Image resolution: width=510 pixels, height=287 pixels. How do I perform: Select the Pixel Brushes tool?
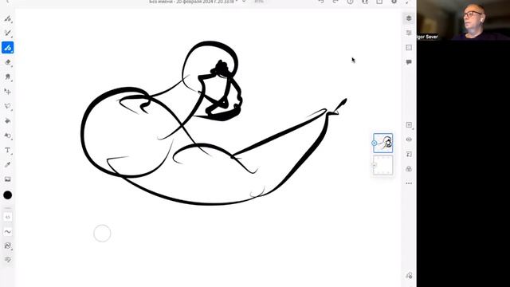coord(7,18)
